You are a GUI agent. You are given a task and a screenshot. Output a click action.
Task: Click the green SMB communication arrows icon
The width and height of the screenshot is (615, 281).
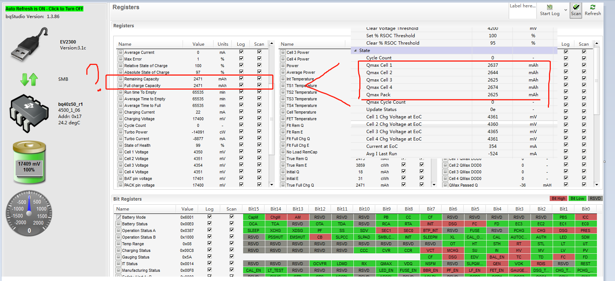click(29, 79)
